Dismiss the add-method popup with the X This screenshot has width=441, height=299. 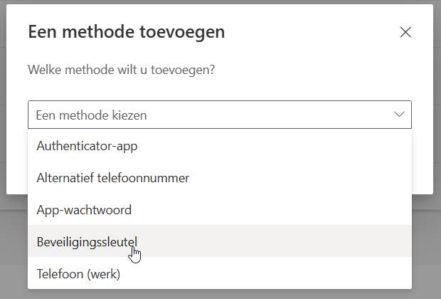[405, 32]
